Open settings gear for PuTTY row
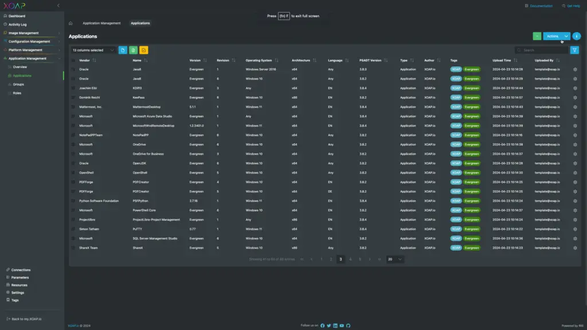The width and height of the screenshot is (587, 330). [x=575, y=229]
